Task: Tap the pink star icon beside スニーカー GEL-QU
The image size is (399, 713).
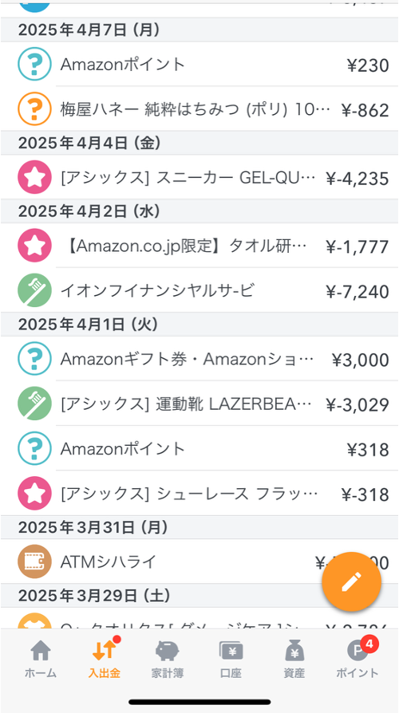Action: (x=34, y=177)
